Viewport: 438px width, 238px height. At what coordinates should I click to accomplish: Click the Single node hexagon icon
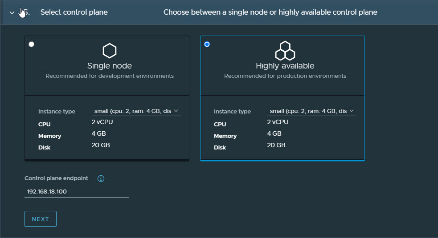109,51
